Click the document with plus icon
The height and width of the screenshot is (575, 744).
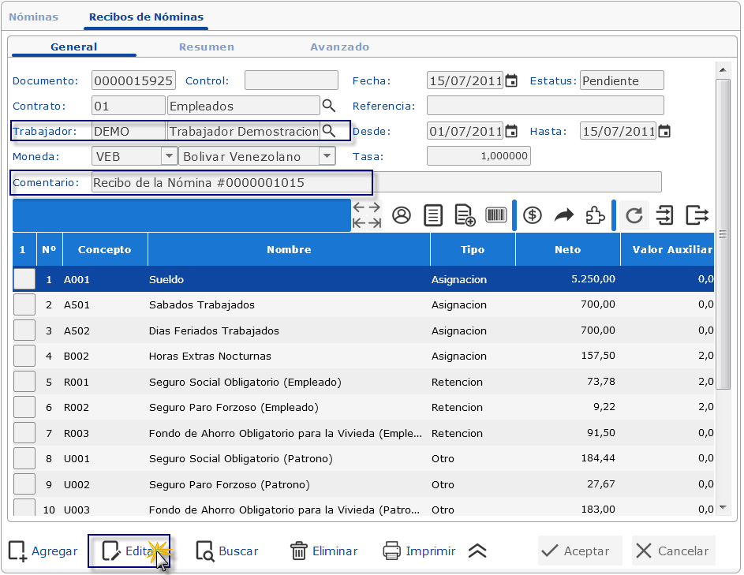[465, 215]
